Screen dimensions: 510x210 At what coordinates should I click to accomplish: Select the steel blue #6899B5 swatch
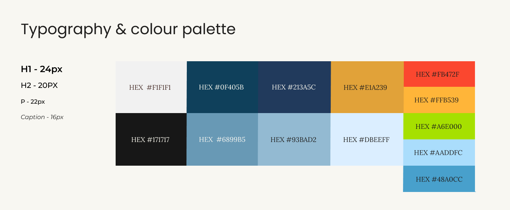pos(222,139)
